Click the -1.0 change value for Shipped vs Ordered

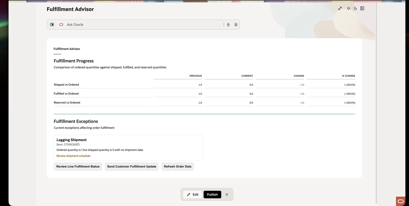(302, 85)
